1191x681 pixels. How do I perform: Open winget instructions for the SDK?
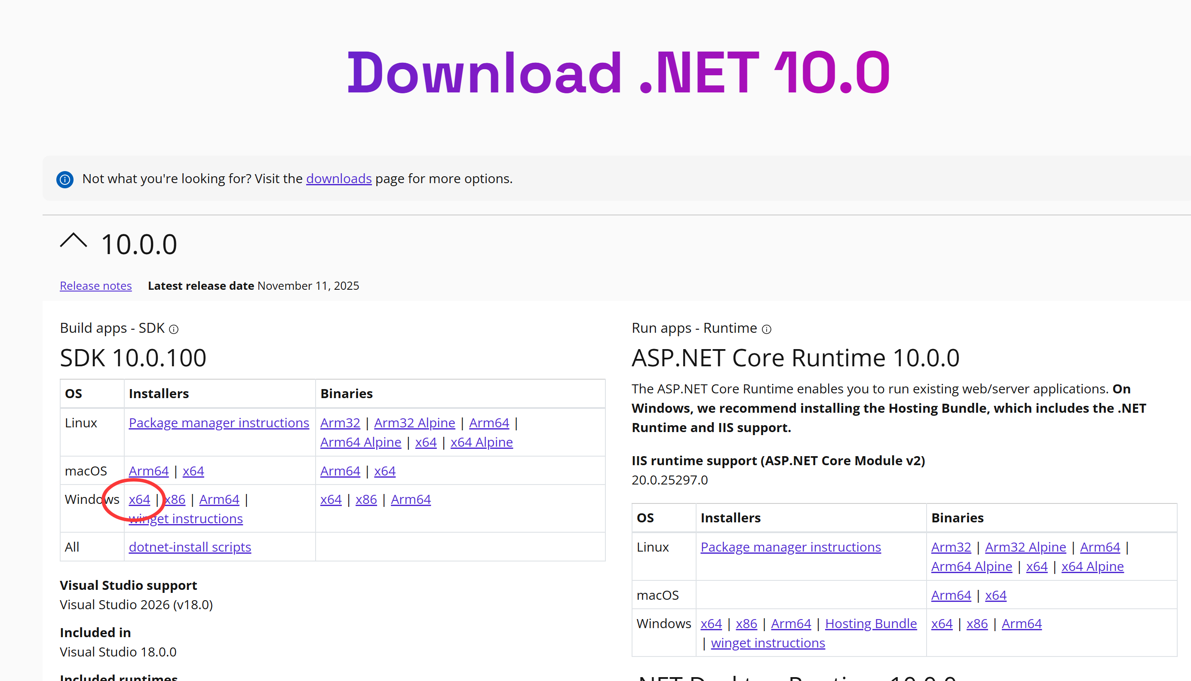pyautogui.click(x=185, y=518)
